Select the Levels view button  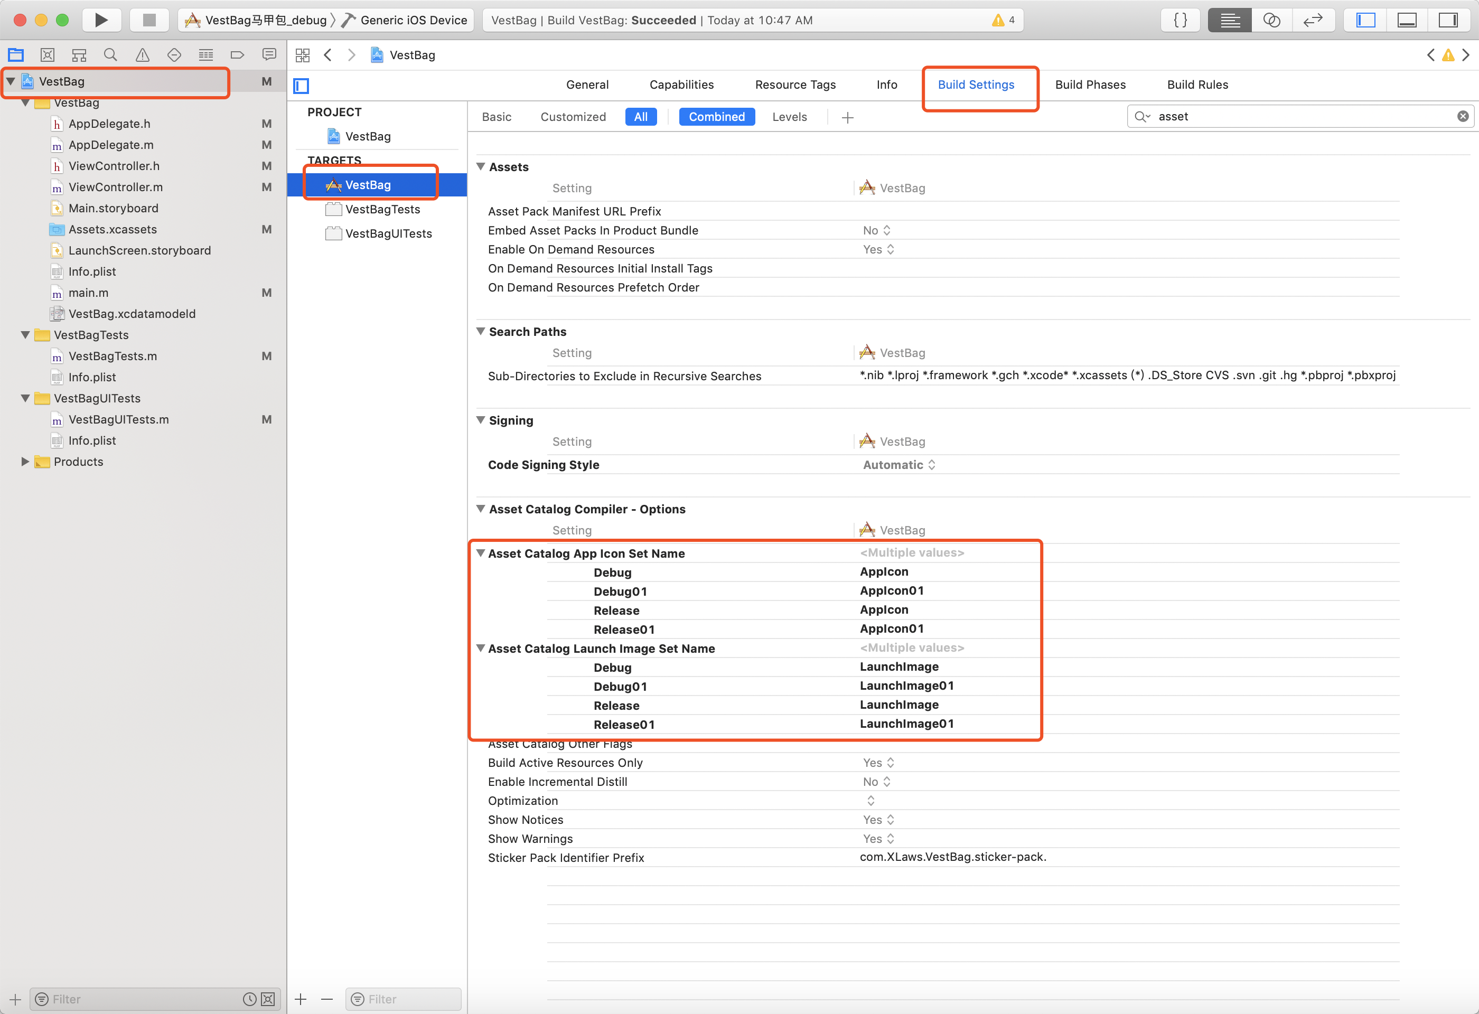789,117
